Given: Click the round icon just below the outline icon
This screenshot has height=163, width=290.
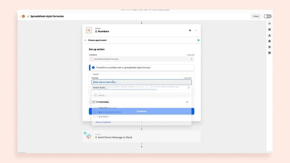Looking at the screenshot, I should 270,29.
